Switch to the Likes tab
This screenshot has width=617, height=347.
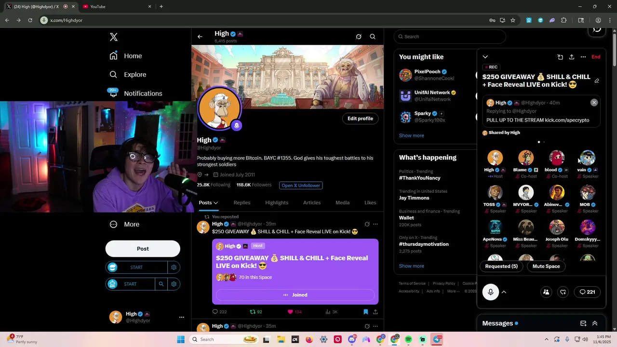[x=370, y=203]
